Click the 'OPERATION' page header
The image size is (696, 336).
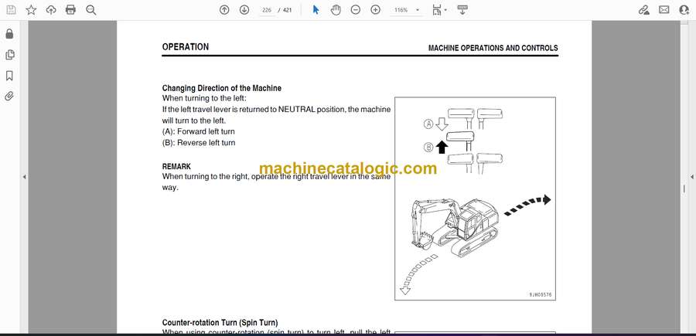(x=185, y=47)
